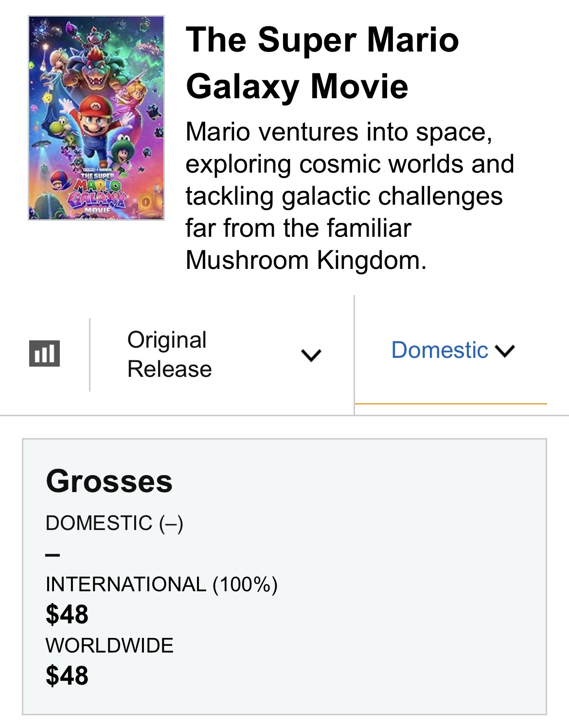Click the DOMESTIC (–) label
569x724 pixels.
[x=114, y=523]
